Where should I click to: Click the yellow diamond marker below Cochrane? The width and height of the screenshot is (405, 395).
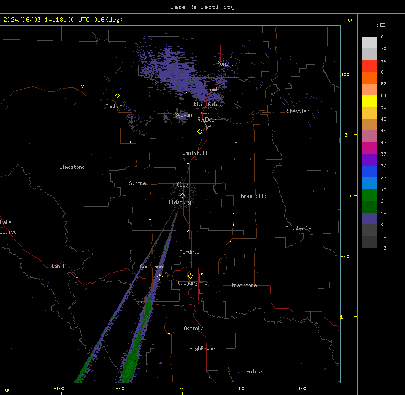(160, 277)
